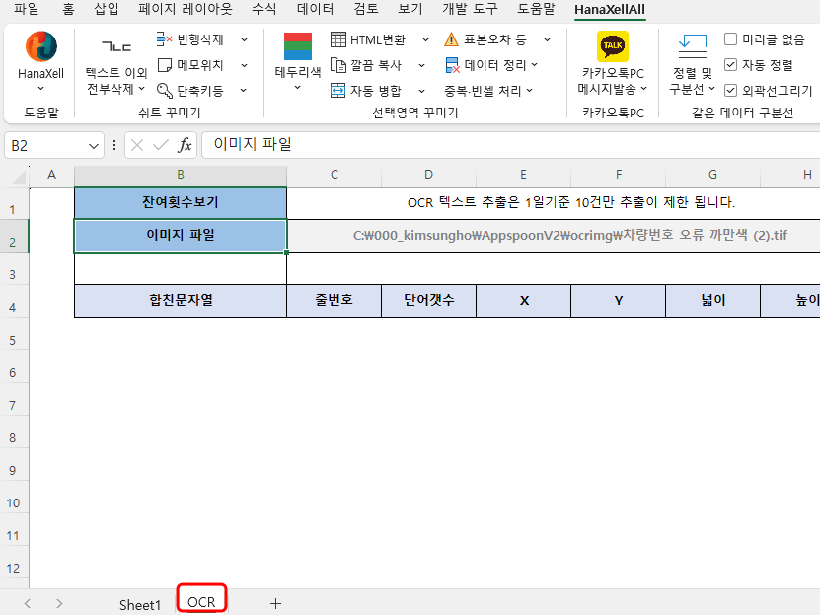820x615 pixels.
Task: Click the next sheet navigation arrow
Action: tap(59, 603)
